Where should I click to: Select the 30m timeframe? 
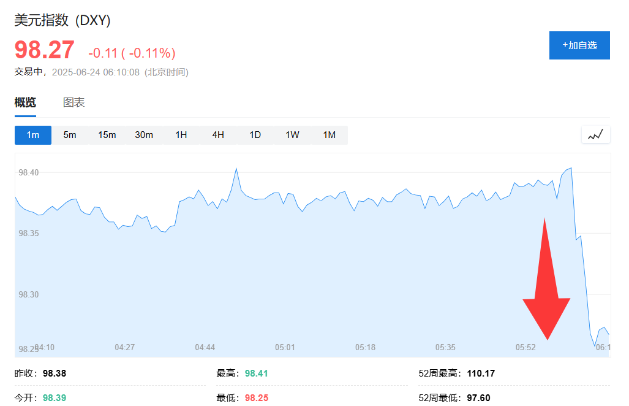coord(144,135)
